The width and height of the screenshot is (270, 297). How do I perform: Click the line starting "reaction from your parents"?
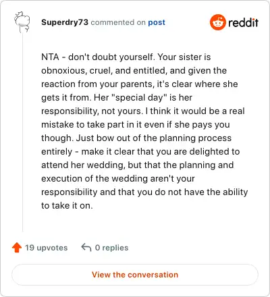[x=140, y=84]
